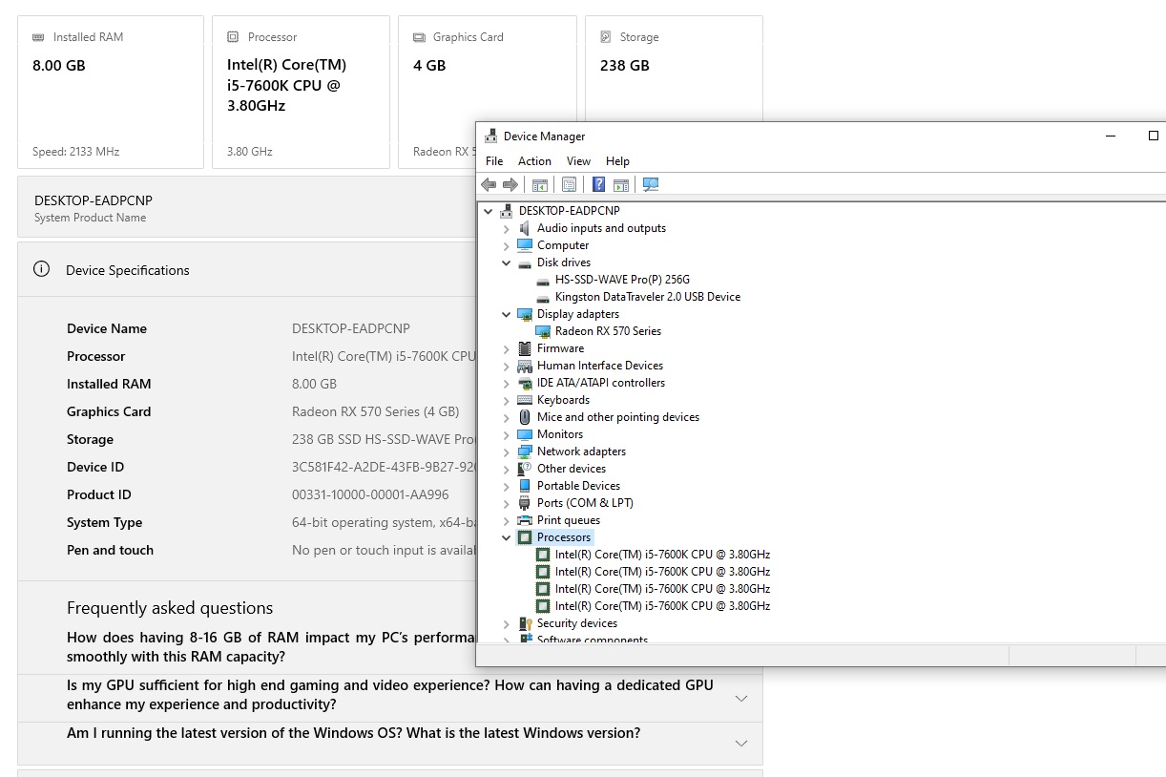1166x777 pixels.
Task: Collapse the Disk drives node
Action: tap(507, 262)
